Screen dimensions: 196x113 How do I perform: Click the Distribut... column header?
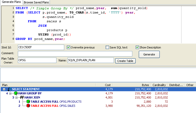(x=176, y=85)
